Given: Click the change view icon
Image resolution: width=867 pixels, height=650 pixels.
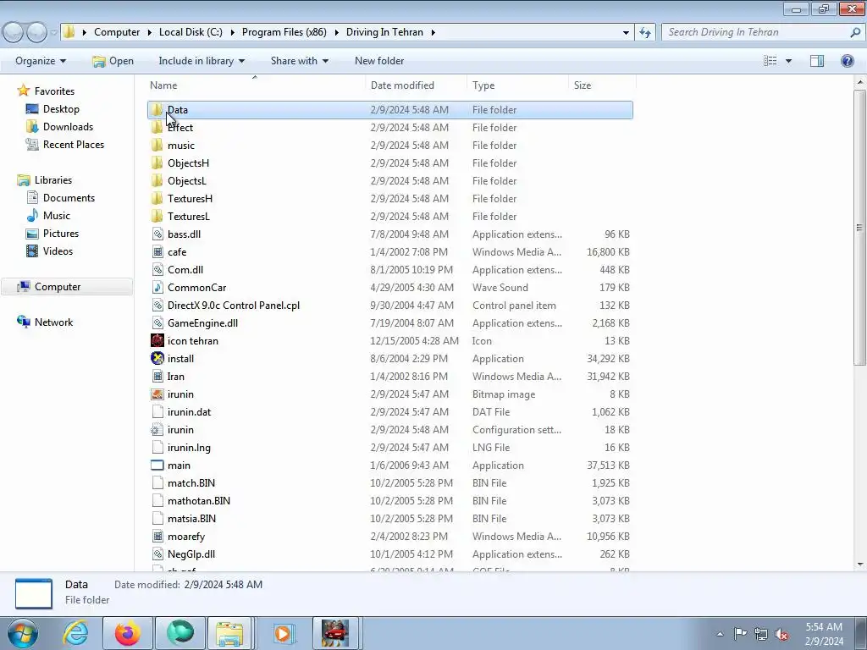Looking at the screenshot, I should point(770,61).
